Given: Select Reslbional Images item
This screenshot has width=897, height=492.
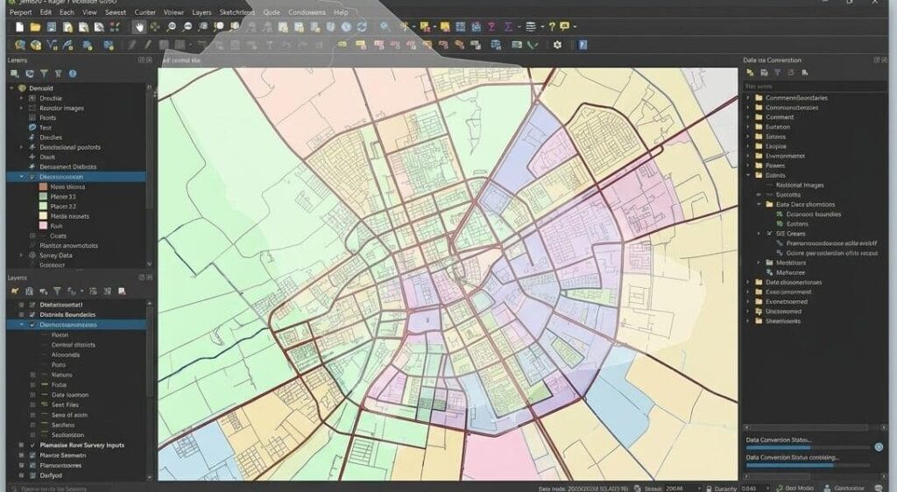Looking at the screenshot, I should click(x=800, y=185).
